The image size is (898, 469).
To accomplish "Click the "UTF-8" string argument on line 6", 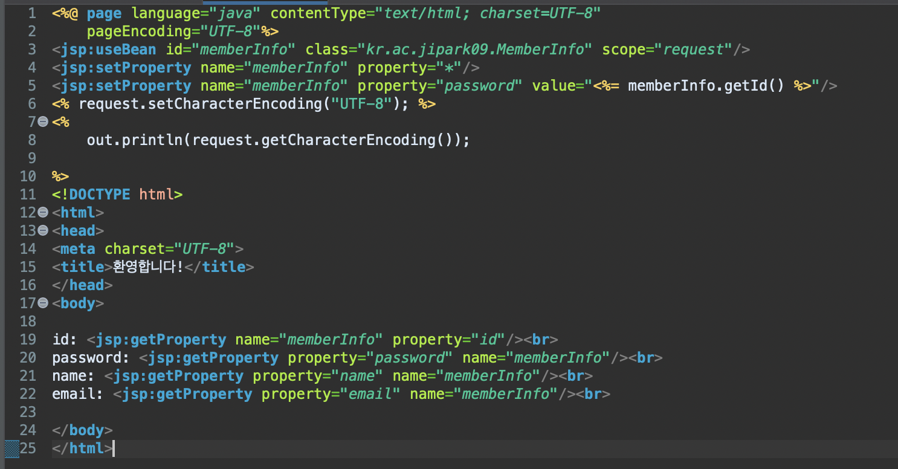I will click(362, 103).
